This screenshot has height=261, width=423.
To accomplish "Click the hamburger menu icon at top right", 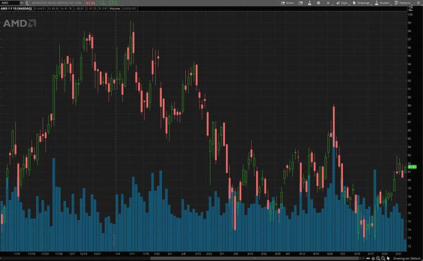I will click(418, 3).
